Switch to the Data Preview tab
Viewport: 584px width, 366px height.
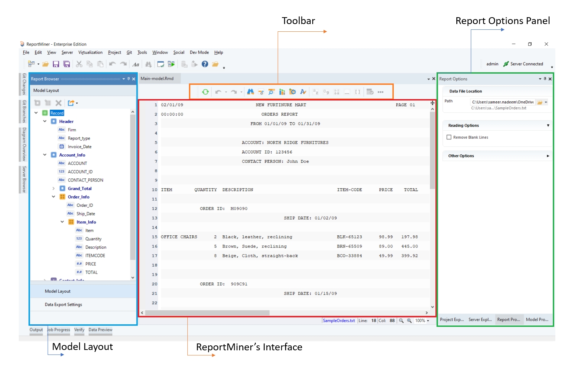[100, 330]
